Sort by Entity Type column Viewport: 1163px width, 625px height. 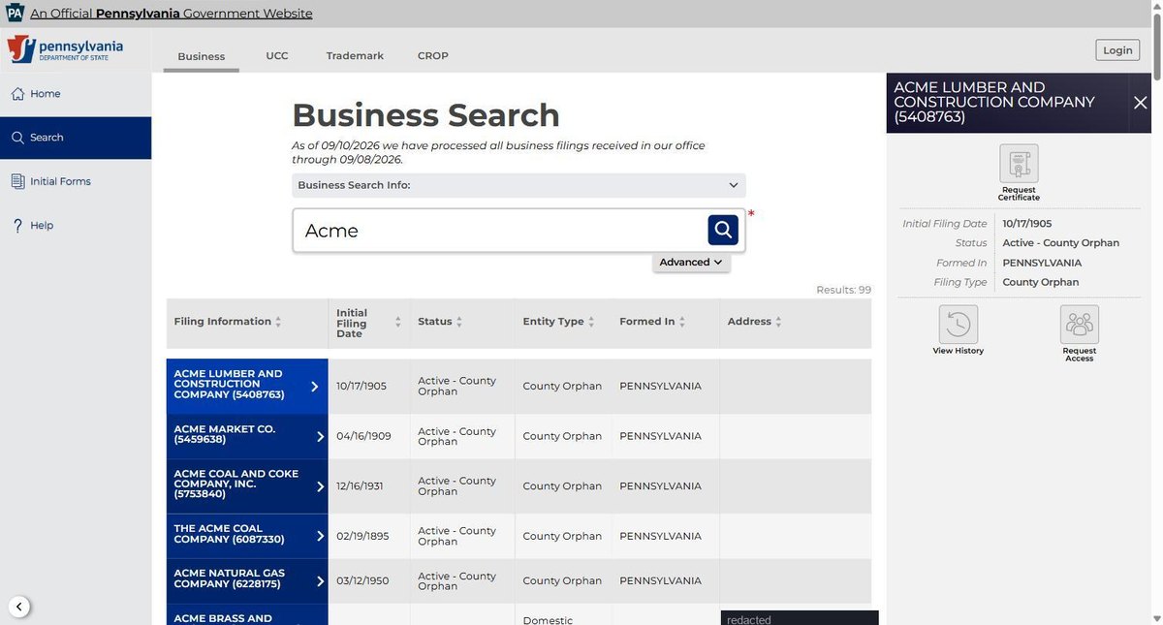558,322
